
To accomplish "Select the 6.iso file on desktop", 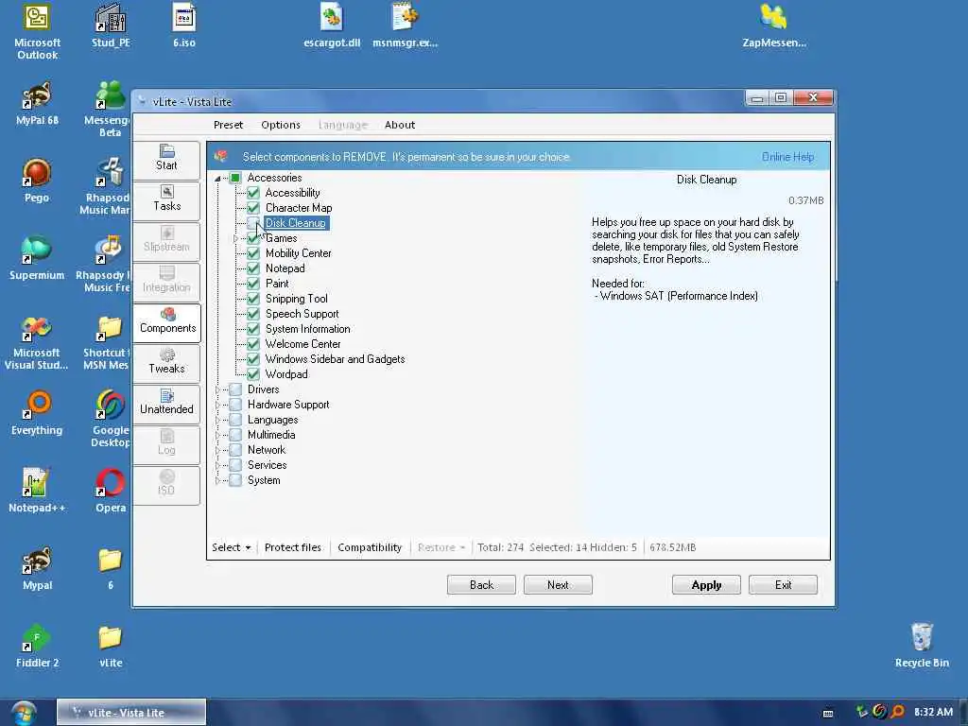I will (x=184, y=26).
